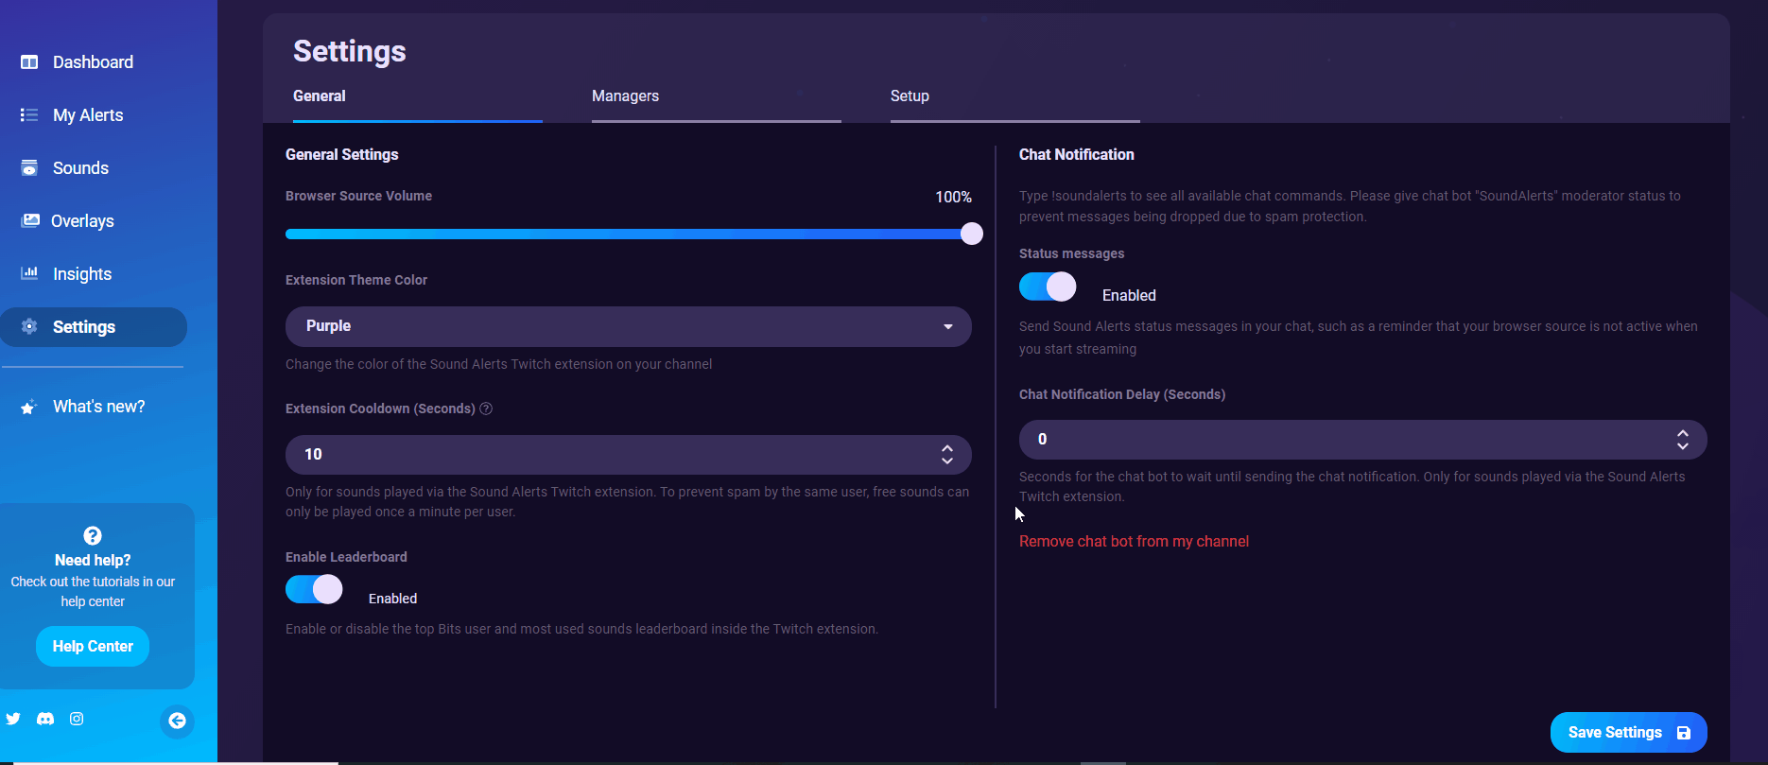Click the Browser Source Volume slider handle

(x=972, y=234)
